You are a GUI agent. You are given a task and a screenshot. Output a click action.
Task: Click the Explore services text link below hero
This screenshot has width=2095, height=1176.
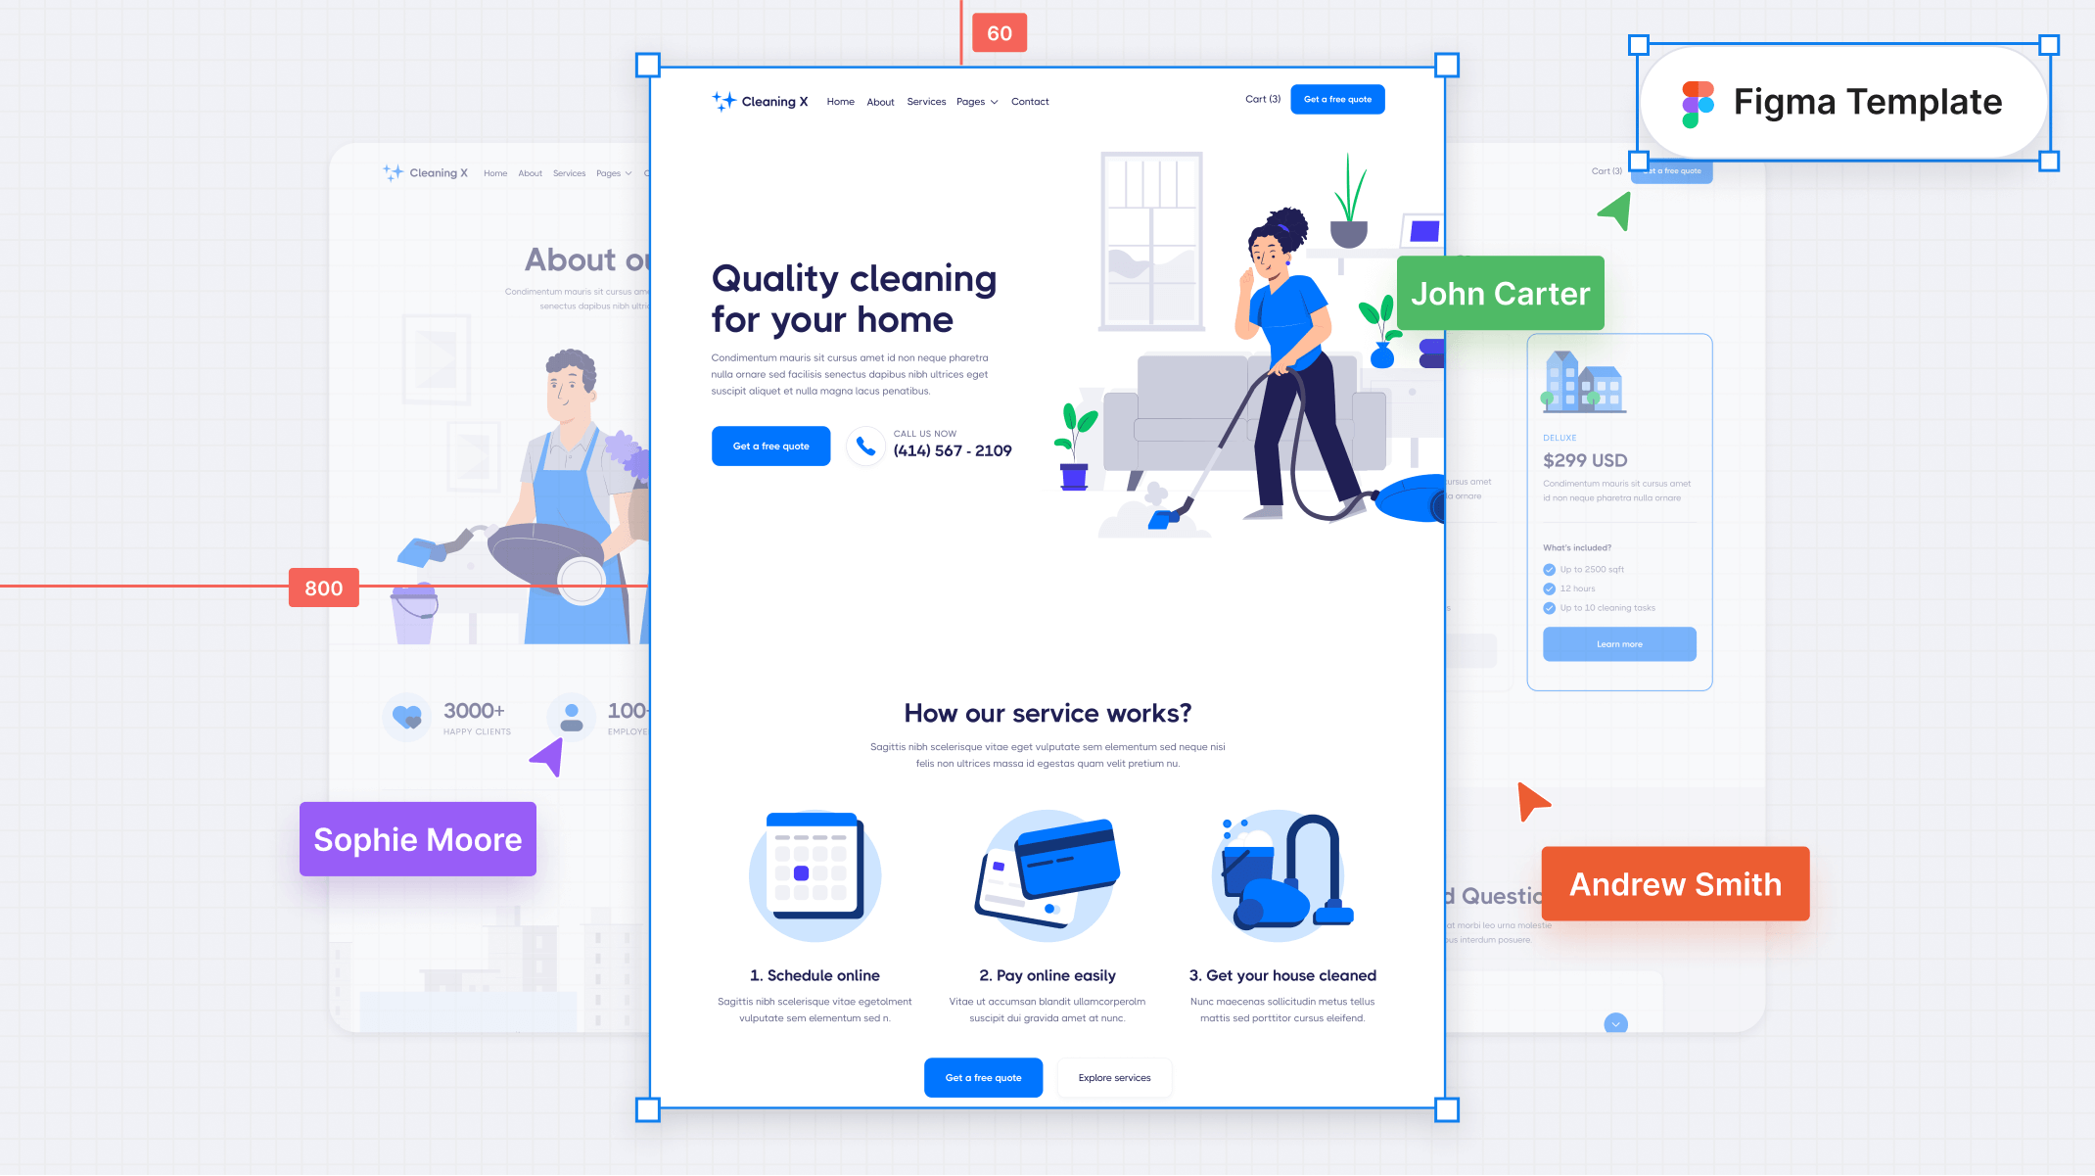(x=1114, y=1077)
